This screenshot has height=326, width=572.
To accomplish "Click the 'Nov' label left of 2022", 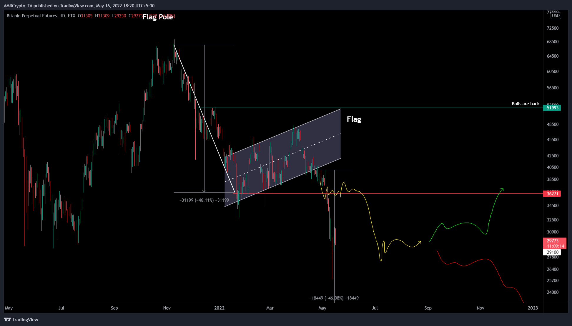I will (167, 308).
